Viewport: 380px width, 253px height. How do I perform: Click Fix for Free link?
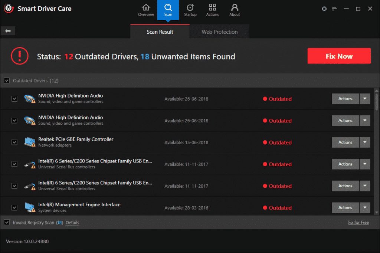tap(358, 223)
